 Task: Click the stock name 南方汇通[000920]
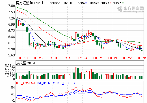click(x=29, y=3)
